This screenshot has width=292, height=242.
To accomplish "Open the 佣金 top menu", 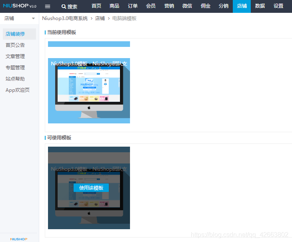I will [206, 6].
